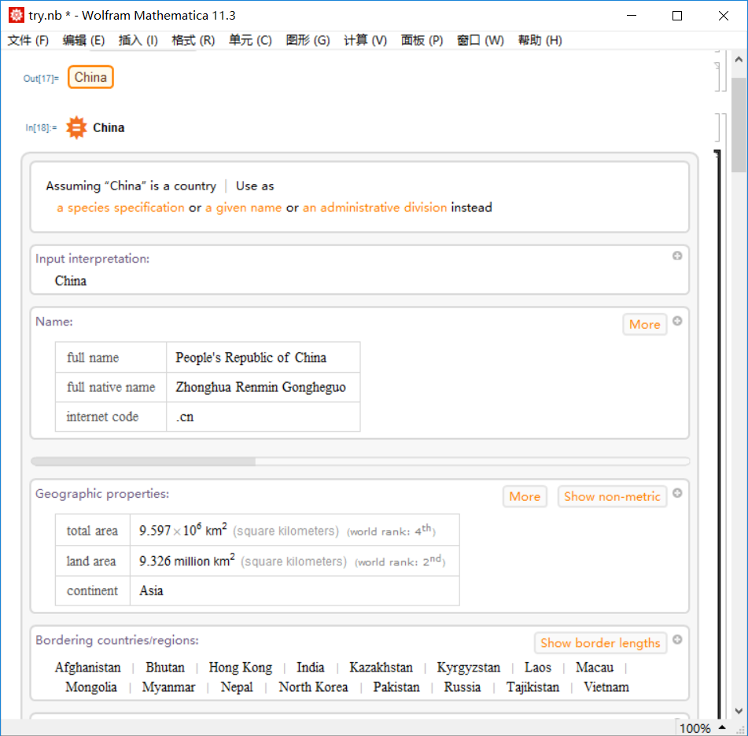The image size is (748, 736).
Task: Expand options via Bordering countries plus icon
Action: coord(676,640)
